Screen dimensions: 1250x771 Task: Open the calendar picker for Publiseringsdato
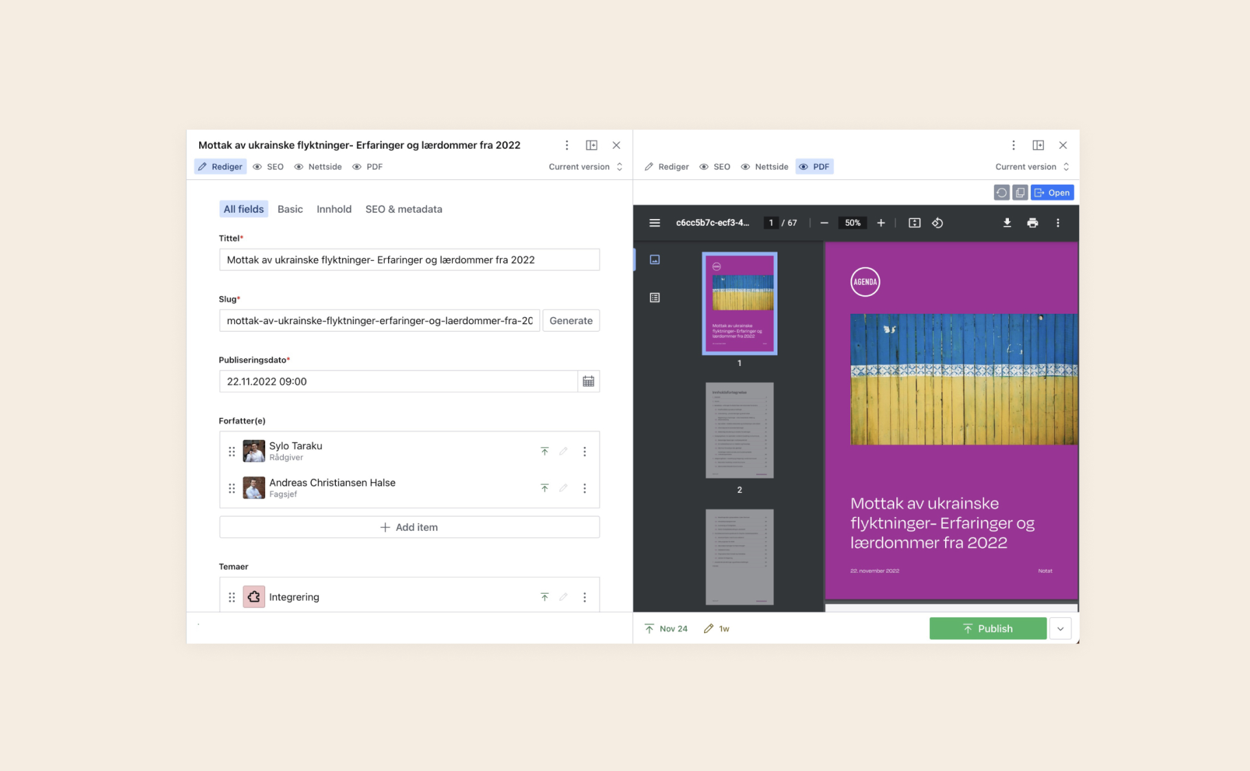tap(589, 381)
